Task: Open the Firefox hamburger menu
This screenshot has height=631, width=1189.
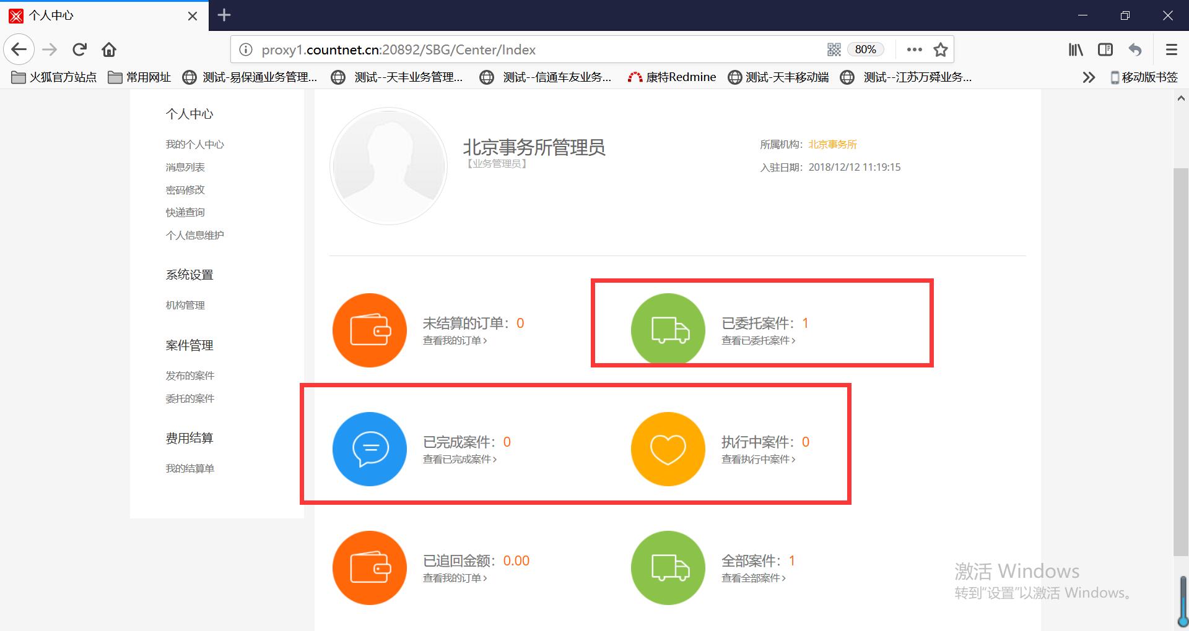Action: tap(1171, 49)
